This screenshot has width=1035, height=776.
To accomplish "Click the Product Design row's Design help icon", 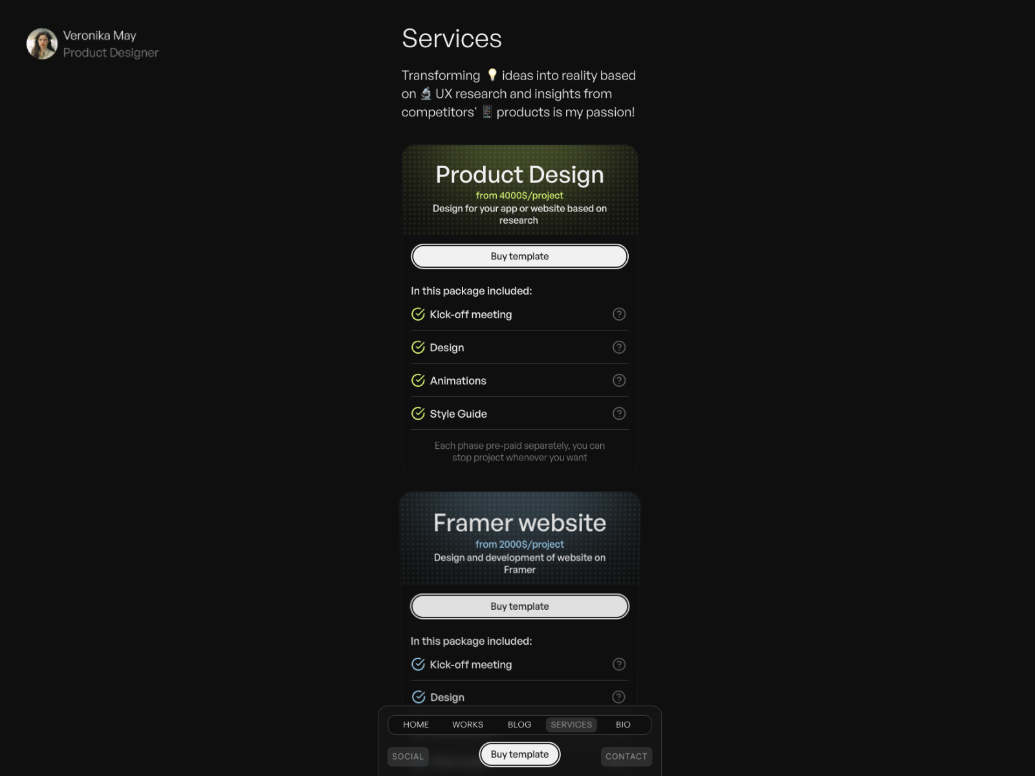I will 619,347.
